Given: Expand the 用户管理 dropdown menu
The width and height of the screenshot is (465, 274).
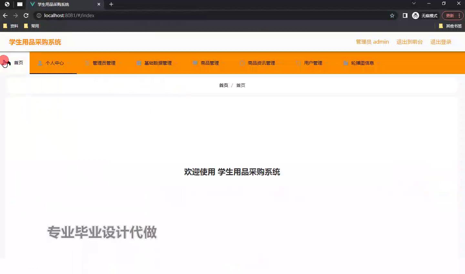Looking at the screenshot, I should (x=313, y=63).
